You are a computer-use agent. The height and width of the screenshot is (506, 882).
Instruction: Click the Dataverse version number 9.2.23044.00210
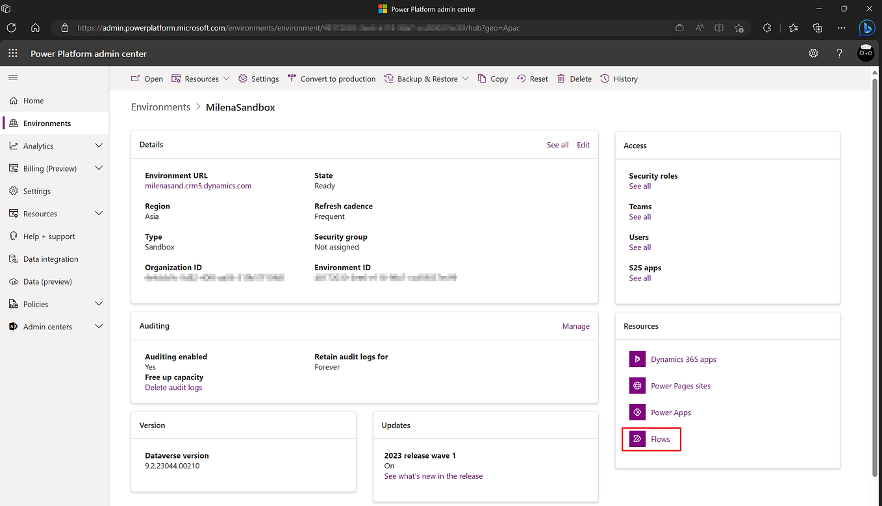click(x=172, y=466)
